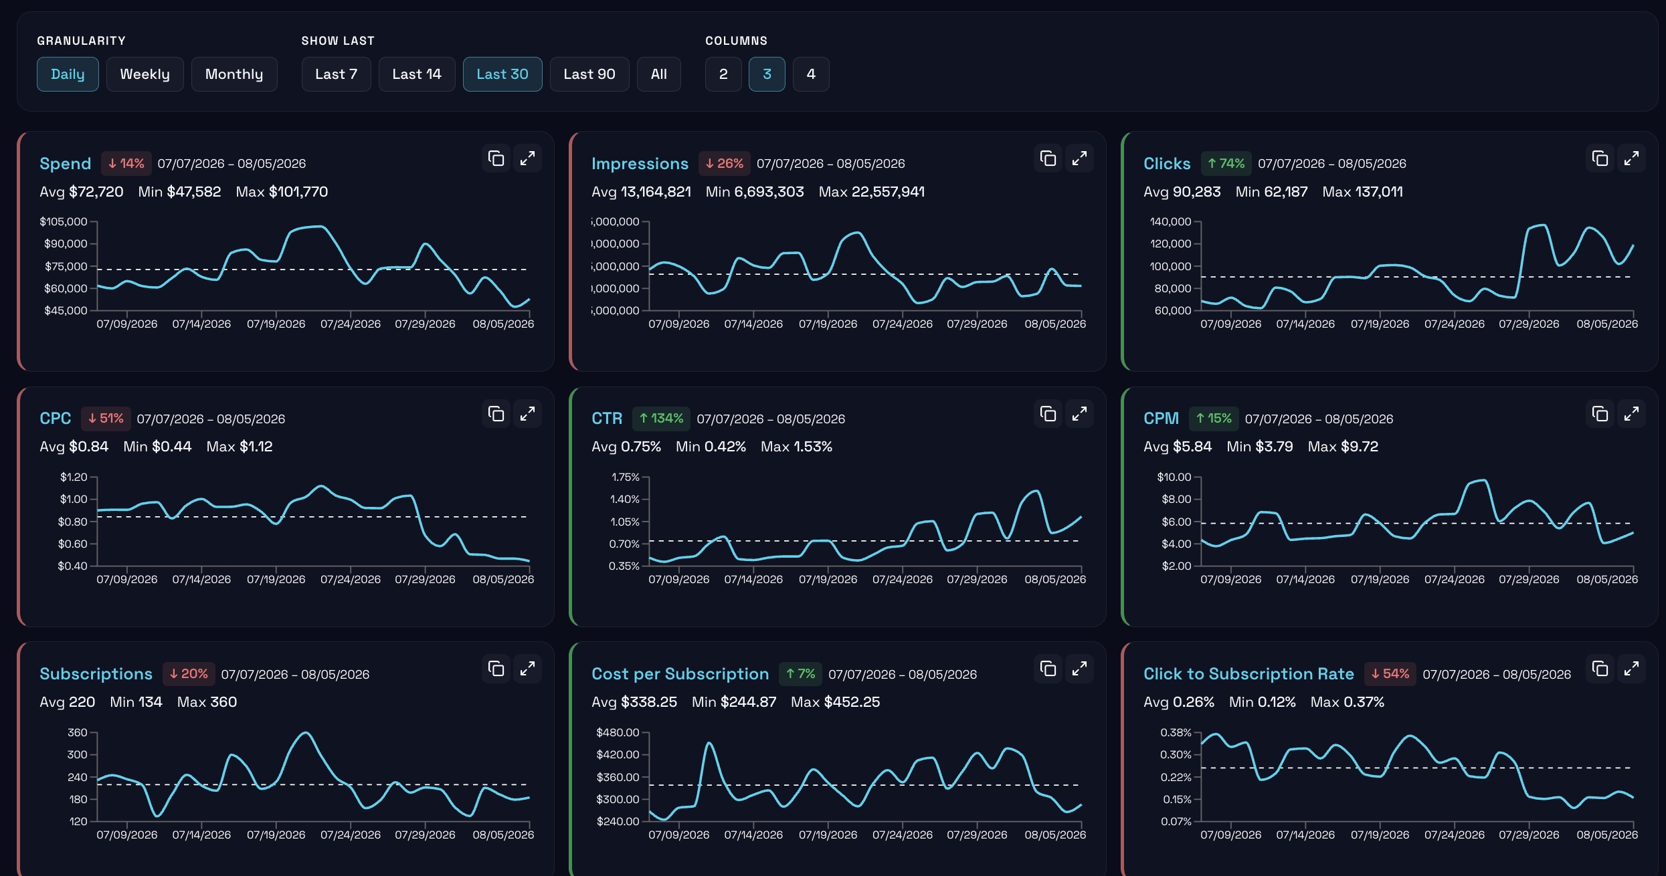Viewport: 1666px width, 876px height.
Task: Click the 54% decrease badge
Action: click(x=1390, y=674)
